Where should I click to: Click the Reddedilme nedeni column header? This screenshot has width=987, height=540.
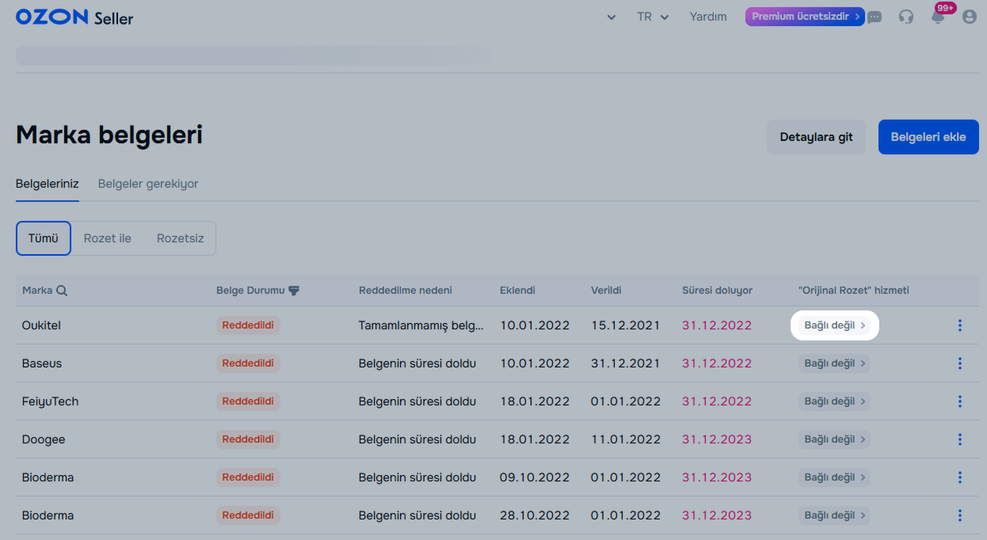point(406,291)
